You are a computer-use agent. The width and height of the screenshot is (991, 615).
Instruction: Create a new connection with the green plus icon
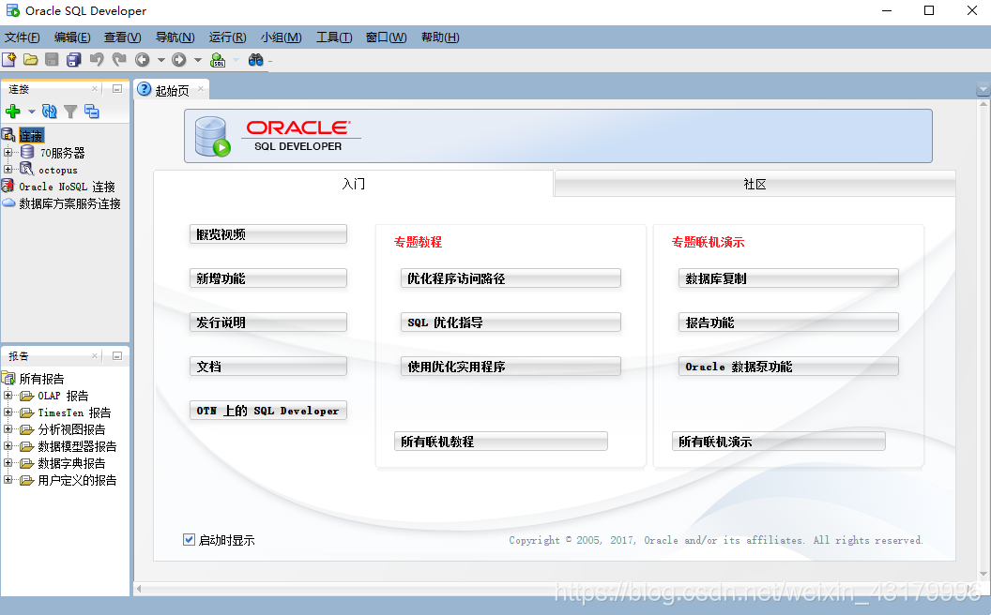(x=13, y=111)
